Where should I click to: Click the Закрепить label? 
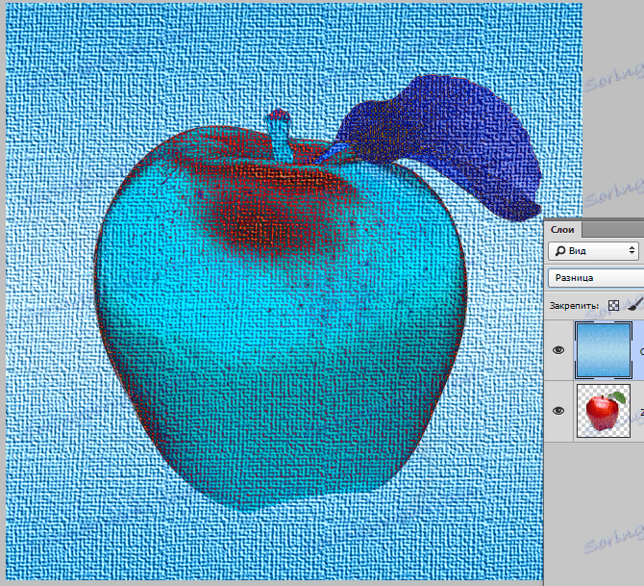[x=574, y=306]
